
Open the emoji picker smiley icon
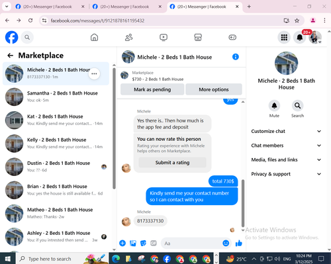pos(226,243)
